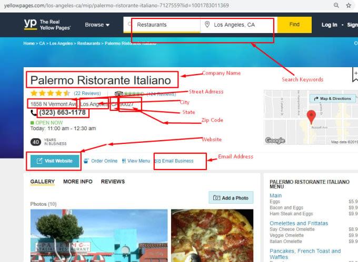Click the Email Business envelope icon
The image size is (358, 262).
(x=157, y=161)
